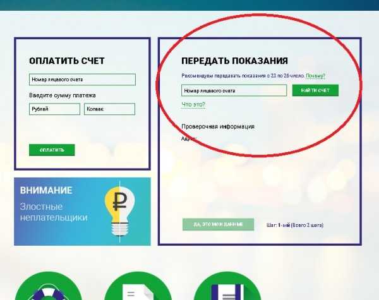Click the Проверочная информация label
This screenshot has height=300, width=379.
point(218,127)
